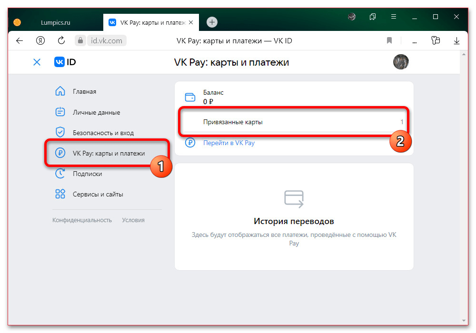The height and width of the screenshot is (333, 476).
Task: Click the Баланс 0 ₽ value
Action: pos(208,102)
